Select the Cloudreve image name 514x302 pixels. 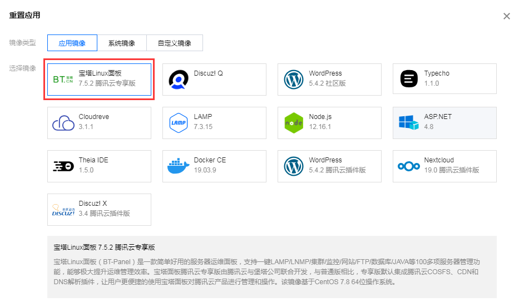click(94, 117)
